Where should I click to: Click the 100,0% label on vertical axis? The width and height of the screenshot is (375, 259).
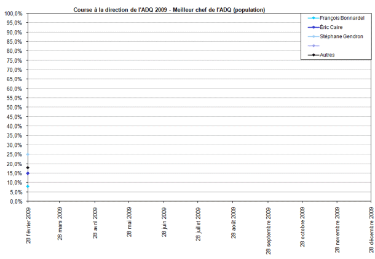point(13,13)
